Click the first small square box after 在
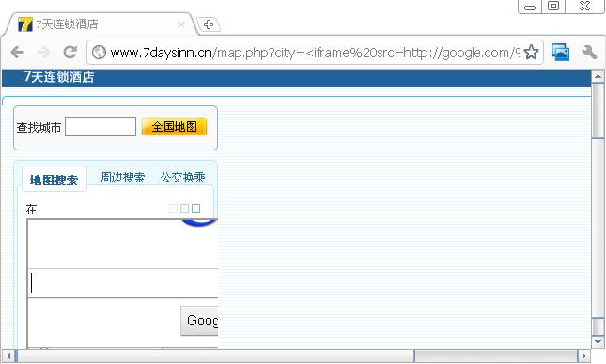Image resolution: width=606 pixels, height=364 pixels. [x=173, y=208]
